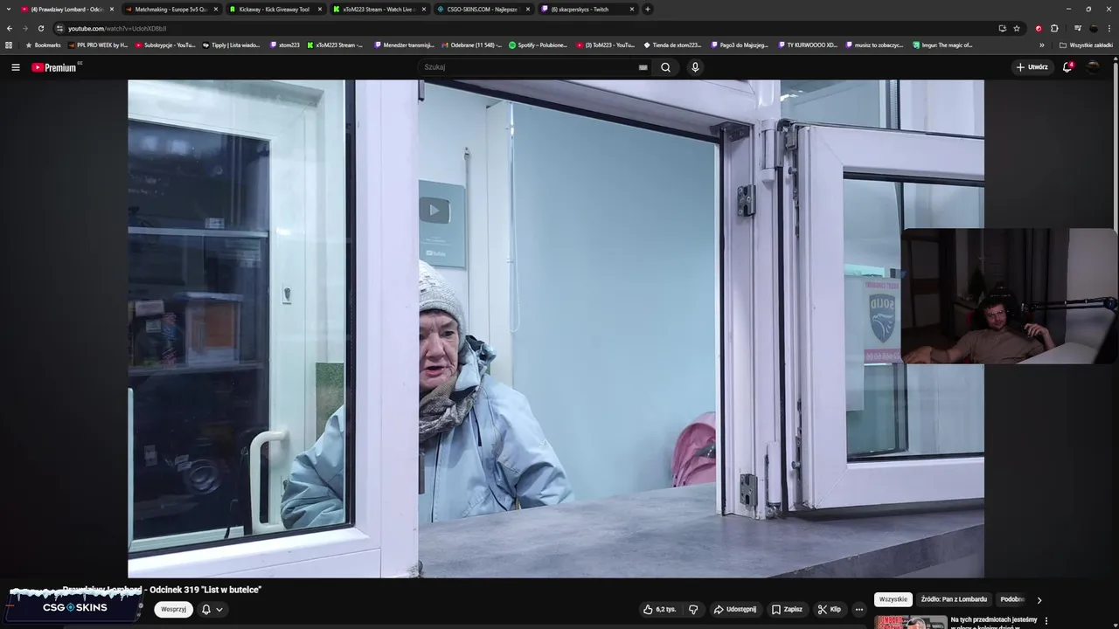Open the Utwórz create menu
The height and width of the screenshot is (629, 1119).
coord(1032,67)
